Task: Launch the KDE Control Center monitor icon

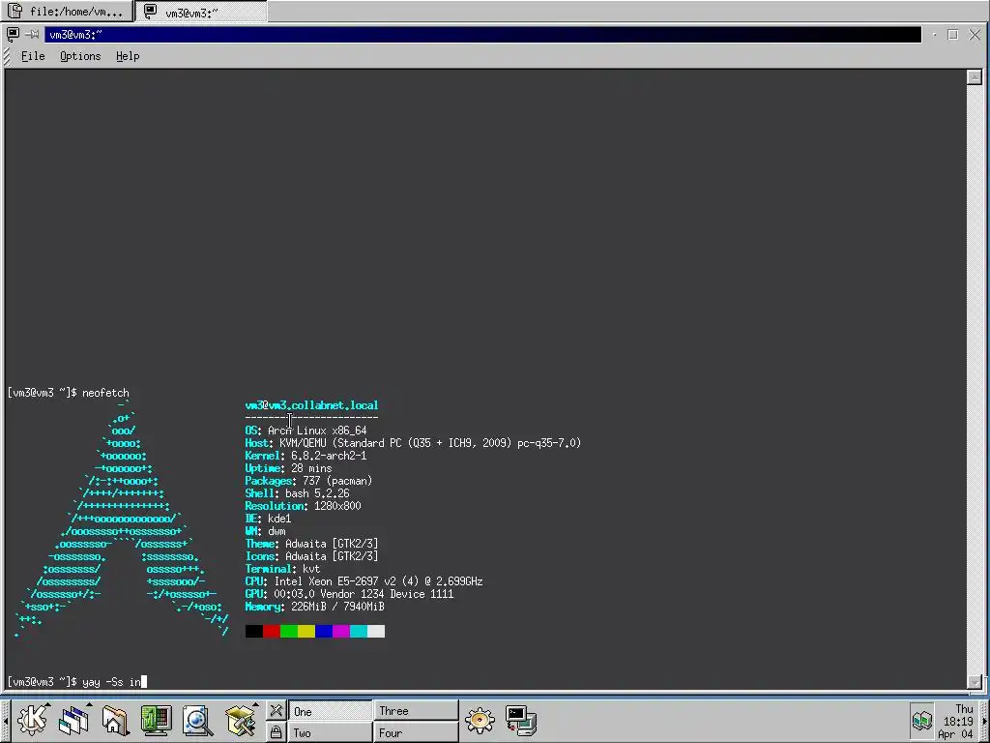Action: (x=156, y=720)
